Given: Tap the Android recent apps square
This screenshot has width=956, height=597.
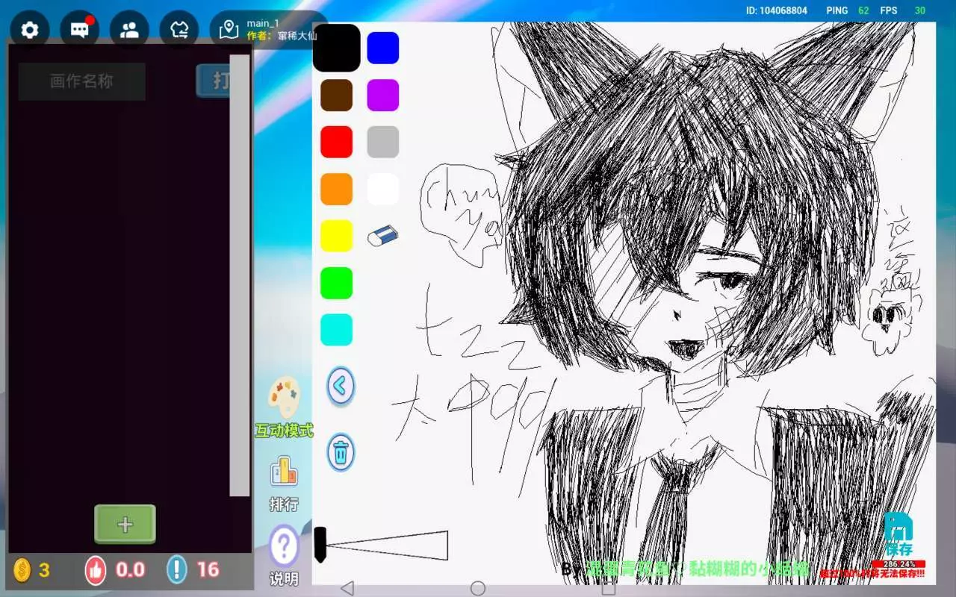Looking at the screenshot, I should [x=609, y=588].
